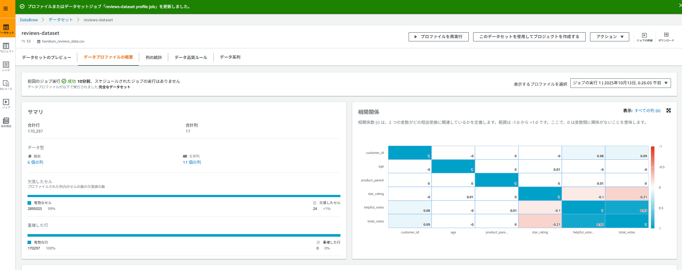Dismiss the green success notification banner

pyautogui.click(x=680, y=5)
